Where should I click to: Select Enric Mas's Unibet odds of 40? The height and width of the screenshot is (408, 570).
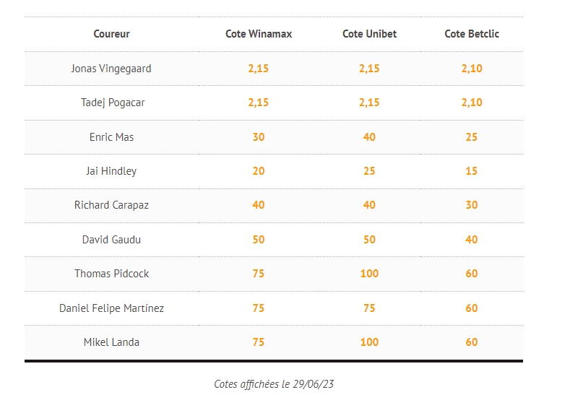coord(369,137)
